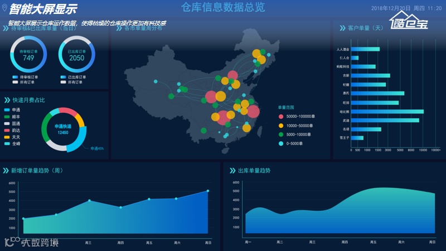This screenshot has height=251, width=446.
Task: Click the 周六 data point on new-orders chart
Action: pyautogui.click(x=176, y=199)
